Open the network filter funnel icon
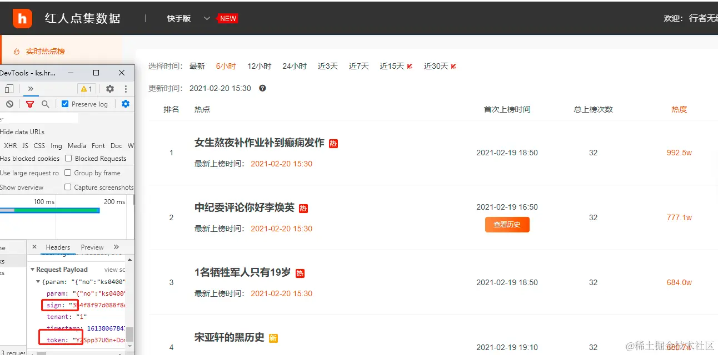This screenshot has width=718, height=355. coord(30,104)
